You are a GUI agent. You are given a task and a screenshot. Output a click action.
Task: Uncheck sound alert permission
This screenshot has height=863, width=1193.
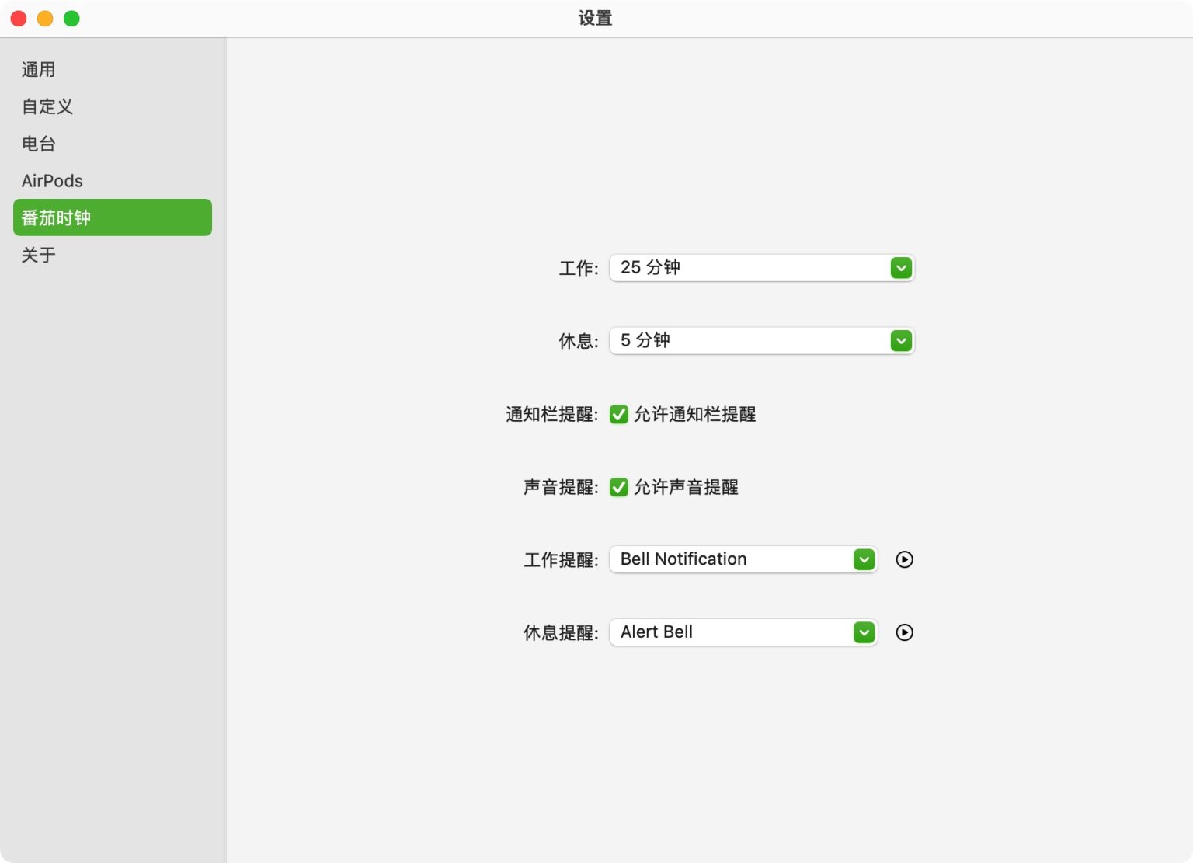[618, 487]
